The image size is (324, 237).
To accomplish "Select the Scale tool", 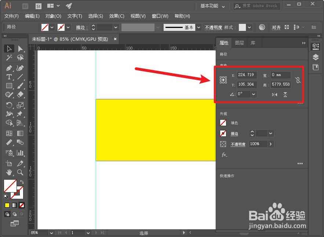I will pyautogui.click(x=20, y=105).
